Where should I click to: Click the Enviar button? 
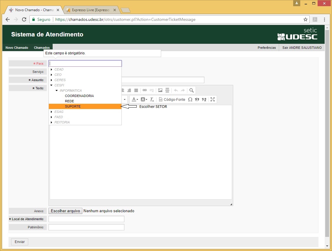click(x=20, y=242)
